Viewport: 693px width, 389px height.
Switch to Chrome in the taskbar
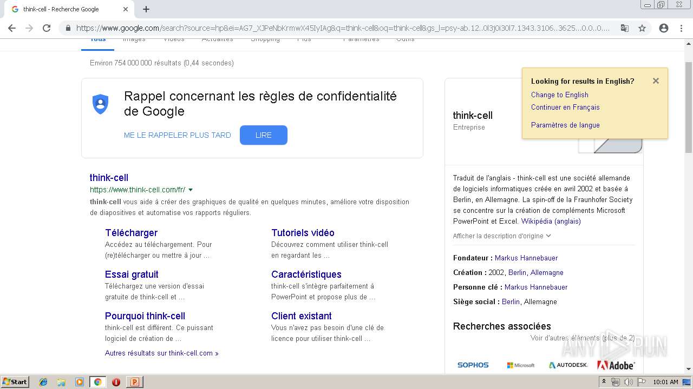[x=97, y=382]
